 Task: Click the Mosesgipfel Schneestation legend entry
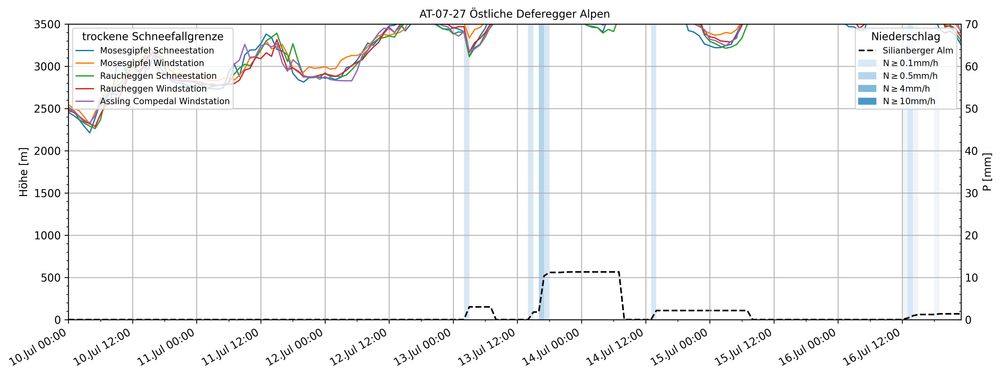pos(157,50)
